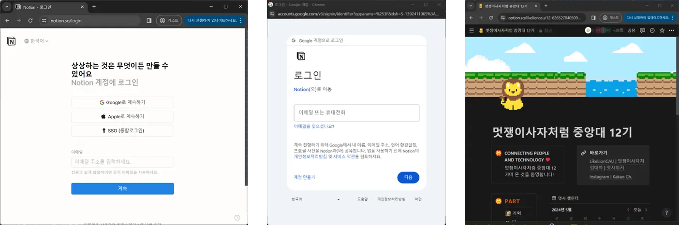Screen dimensions: 679x225
Task: Focus the 이메일 주소를 입력하세요 field
Action: pos(122,162)
